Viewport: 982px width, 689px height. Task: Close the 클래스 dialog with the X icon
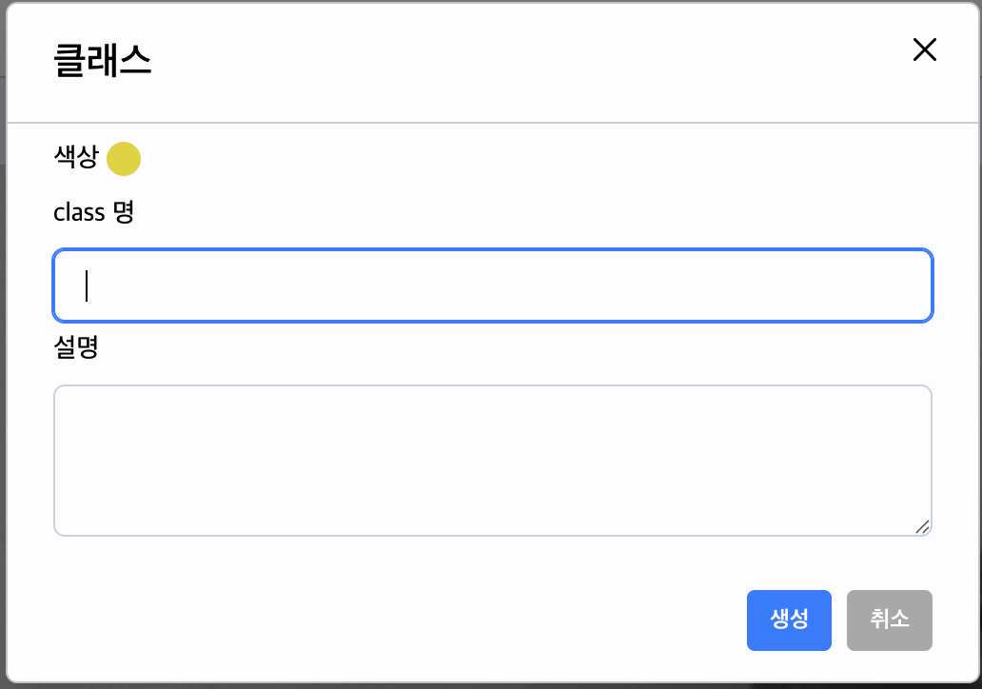click(924, 49)
